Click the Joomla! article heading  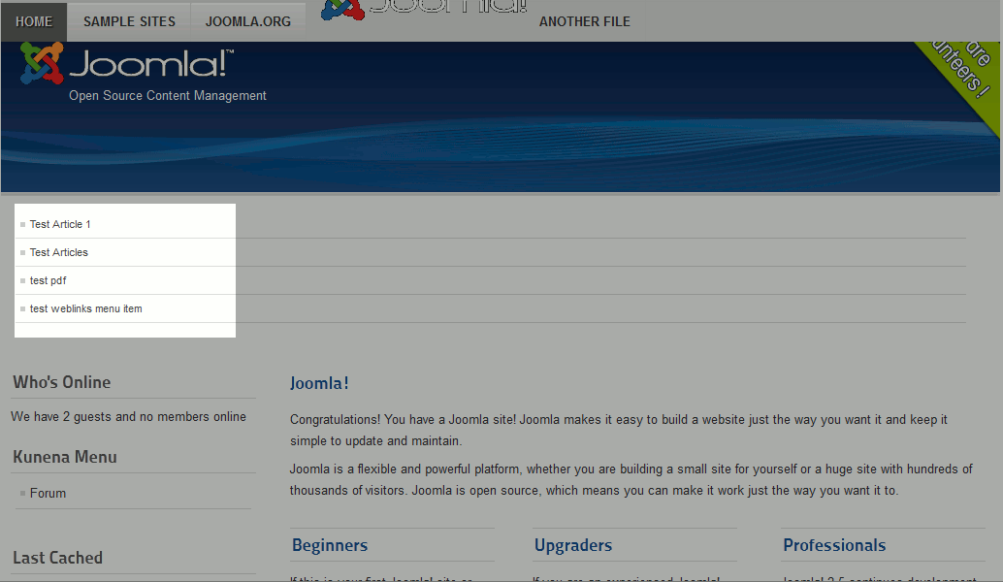point(319,383)
